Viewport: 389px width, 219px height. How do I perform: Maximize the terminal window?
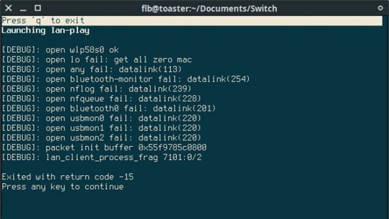point(37,8)
